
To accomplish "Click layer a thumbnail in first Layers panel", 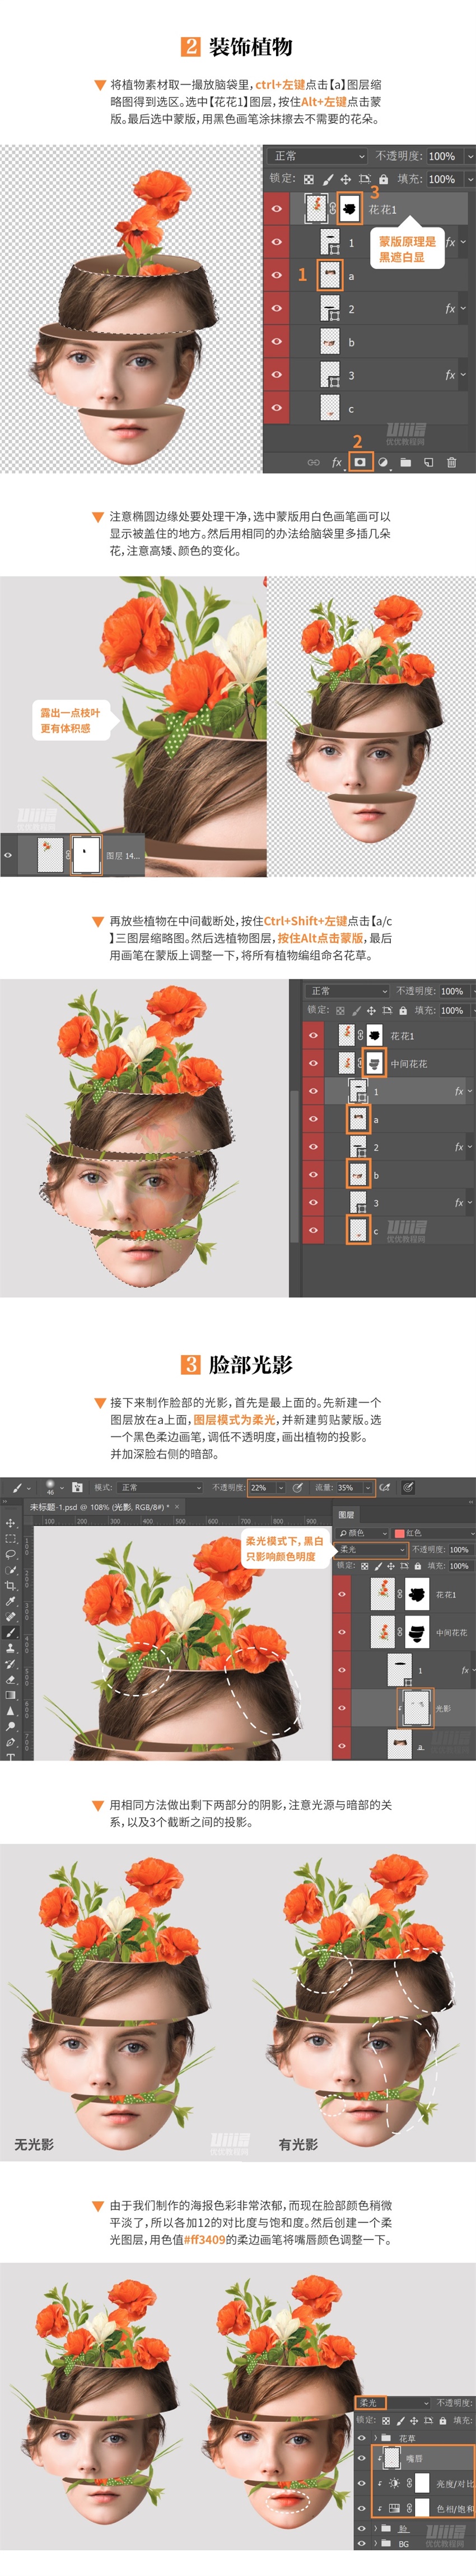I will 330,275.
